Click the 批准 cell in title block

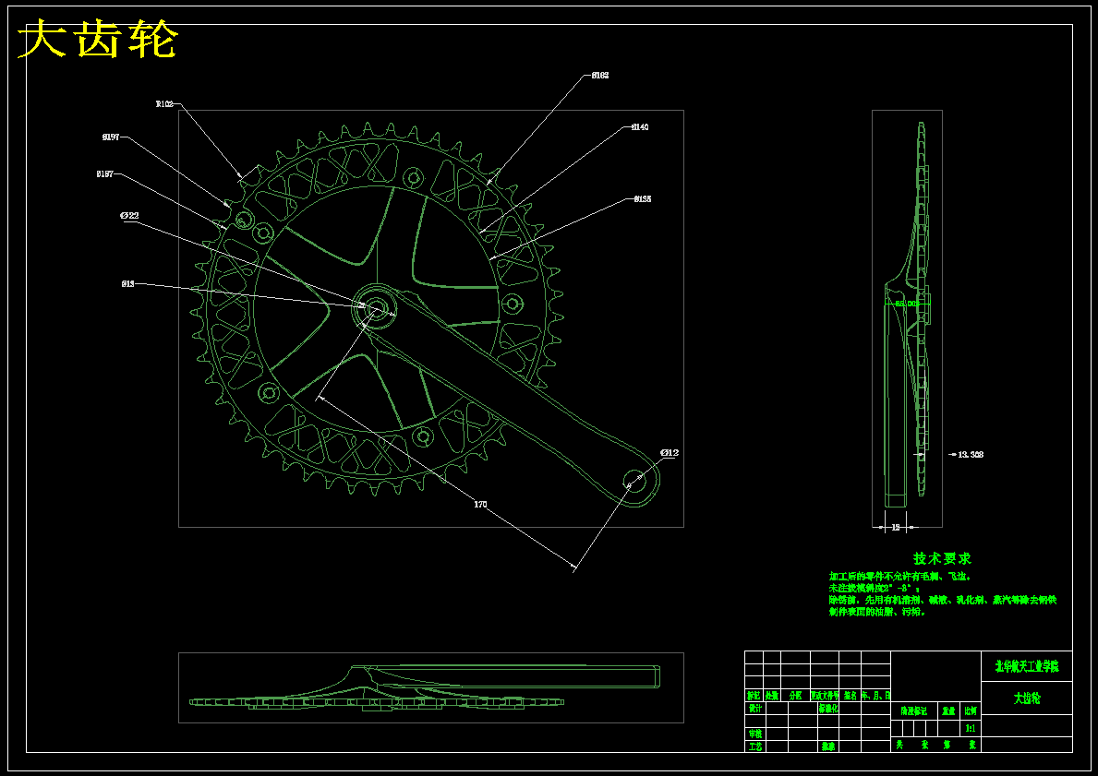[828, 746]
